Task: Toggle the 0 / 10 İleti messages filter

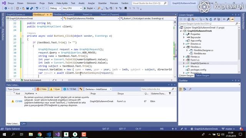Action: coord(70,89)
